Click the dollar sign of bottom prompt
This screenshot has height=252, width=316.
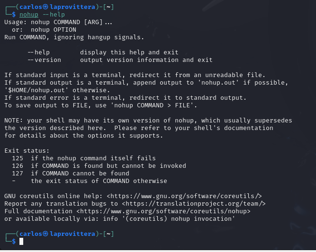pos(14,241)
